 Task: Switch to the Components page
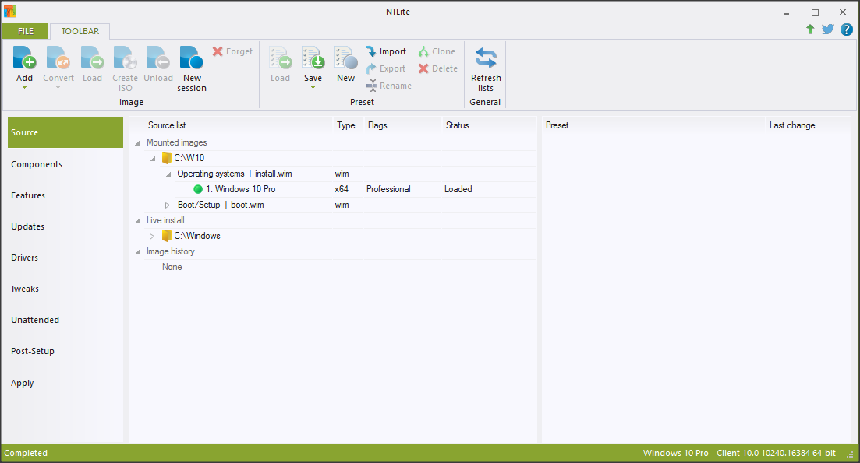[x=37, y=164]
